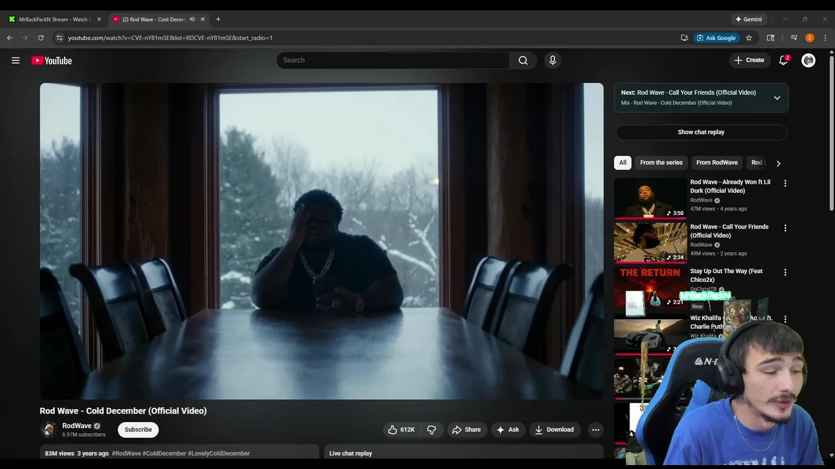Open Stay Up Out The Way thumbnail
835x469 pixels.
pyautogui.click(x=650, y=287)
